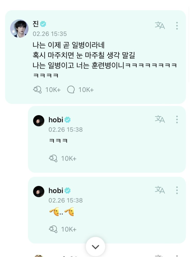Tap translate icon on 진's post
The height and width of the screenshot is (257, 191).
(160, 25)
